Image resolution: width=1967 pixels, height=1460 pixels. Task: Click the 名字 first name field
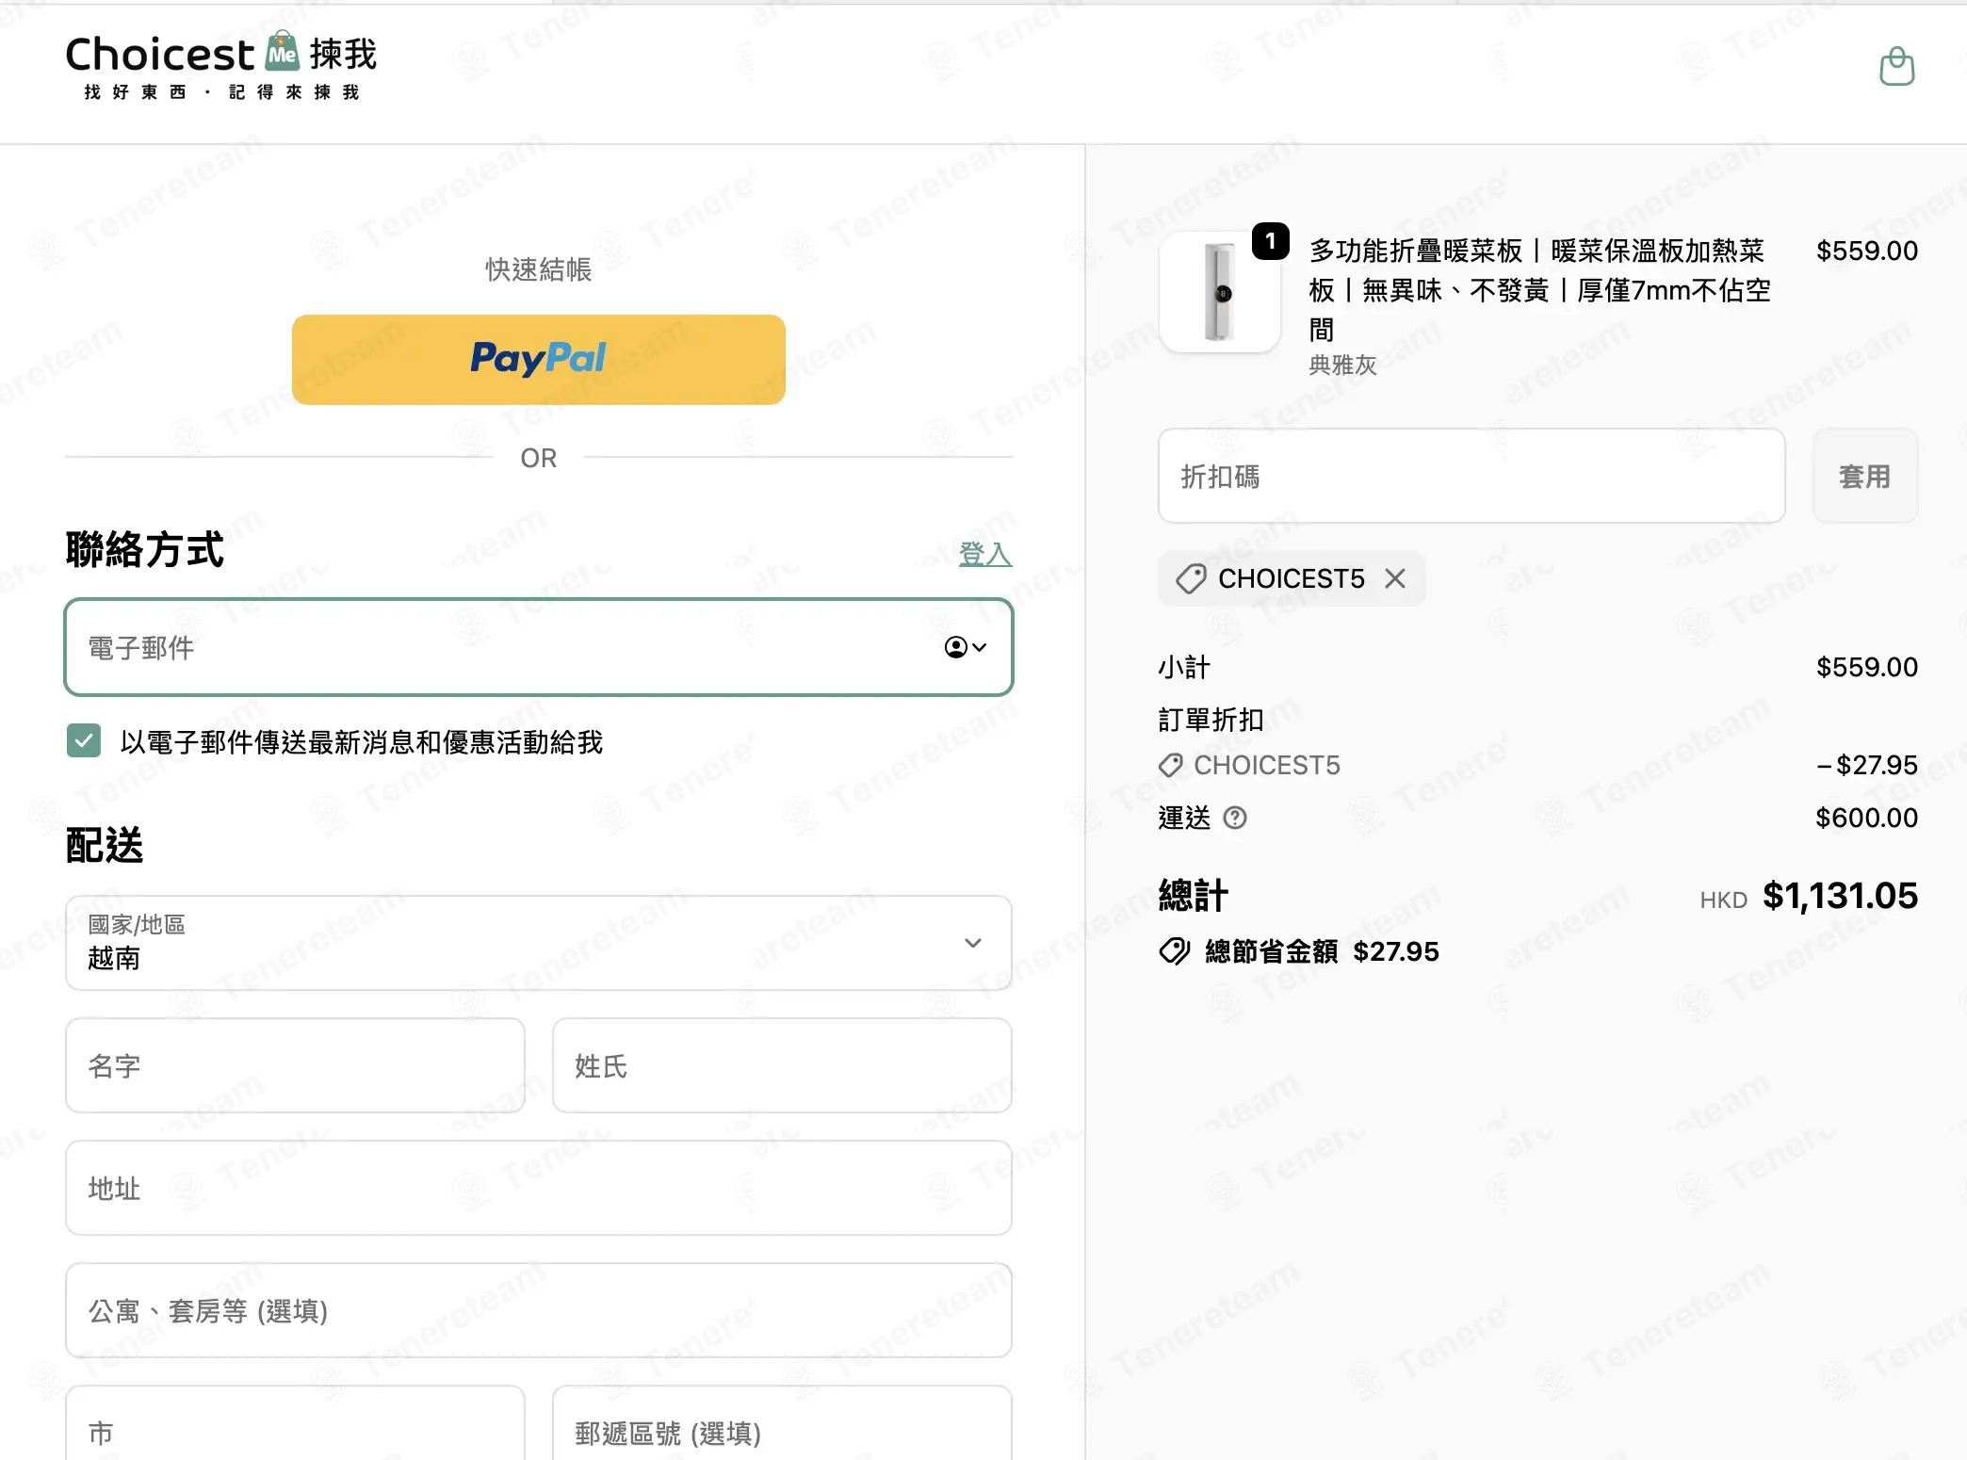pos(295,1065)
